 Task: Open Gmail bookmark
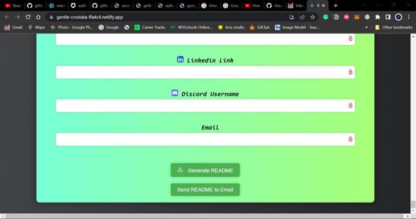(x=13, y=27)
